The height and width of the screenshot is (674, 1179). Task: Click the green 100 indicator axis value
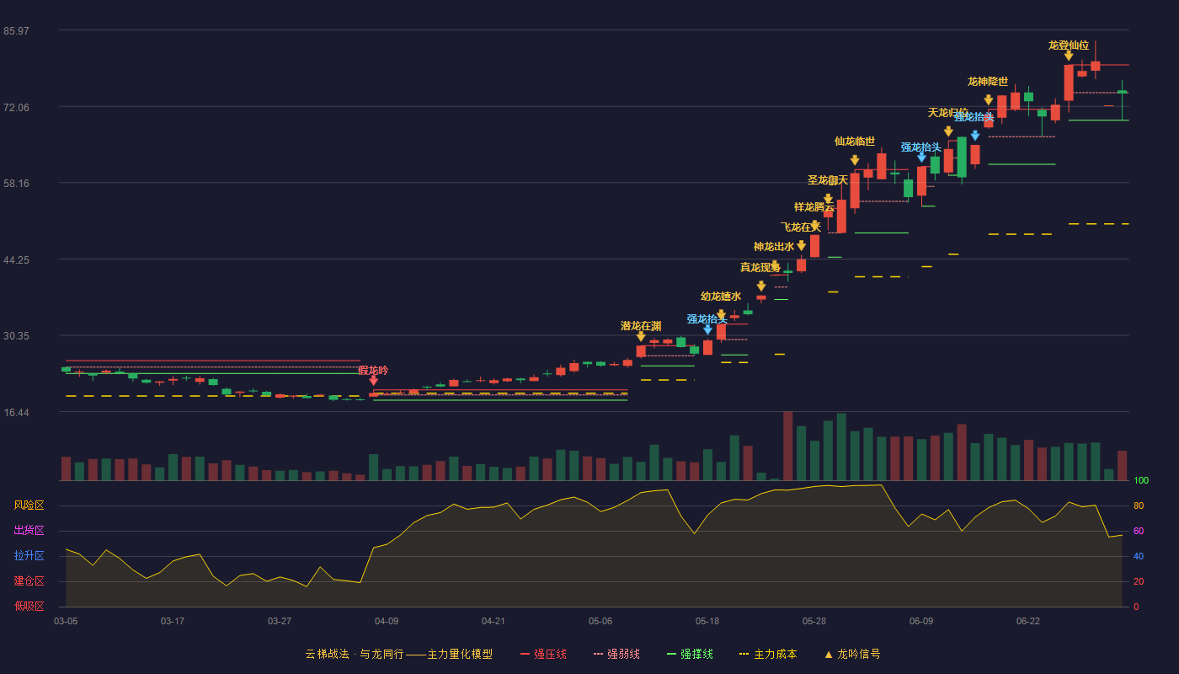pos(1141,480)
